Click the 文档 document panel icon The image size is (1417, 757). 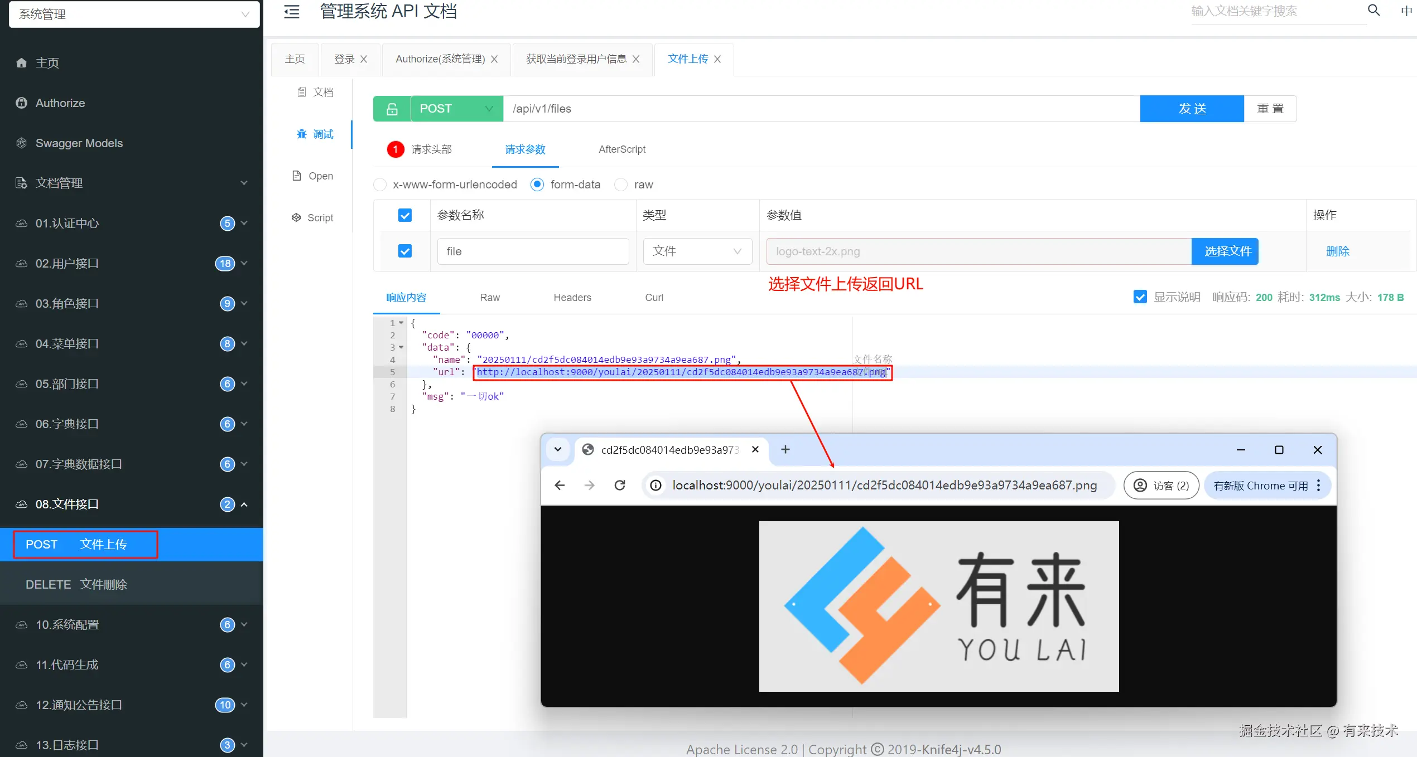pyautogui.click(x=302, y=91)
